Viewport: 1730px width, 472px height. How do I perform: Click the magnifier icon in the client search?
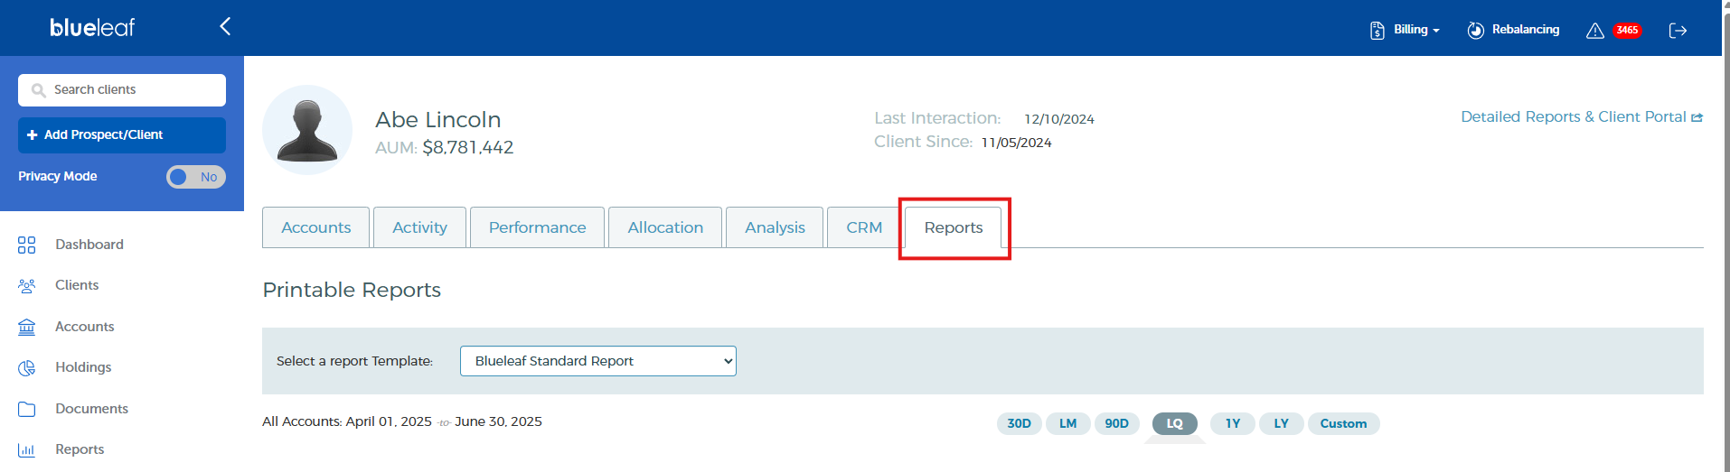click(38, 90)
